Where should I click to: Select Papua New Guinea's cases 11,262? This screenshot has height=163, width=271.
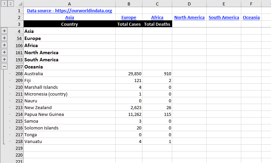pos(129,115)
